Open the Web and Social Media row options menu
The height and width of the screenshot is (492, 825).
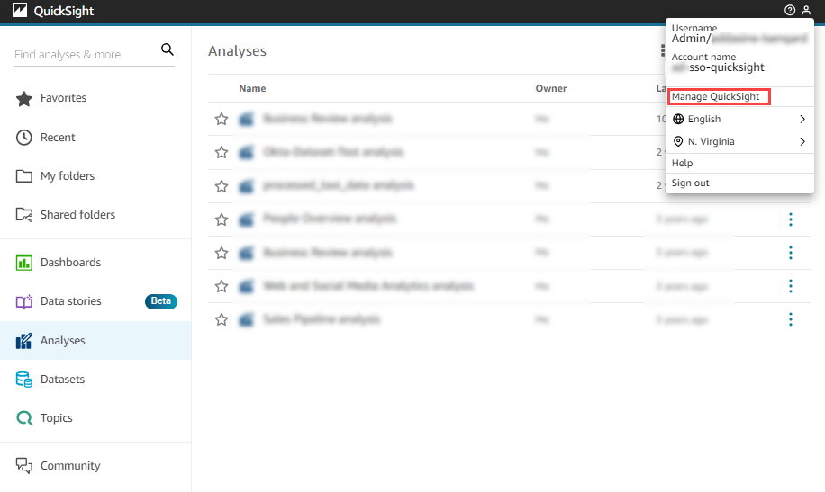[790, 286]
